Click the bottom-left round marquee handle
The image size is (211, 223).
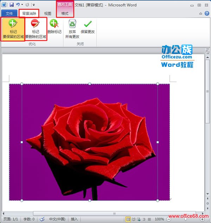[x=22, y=200]
